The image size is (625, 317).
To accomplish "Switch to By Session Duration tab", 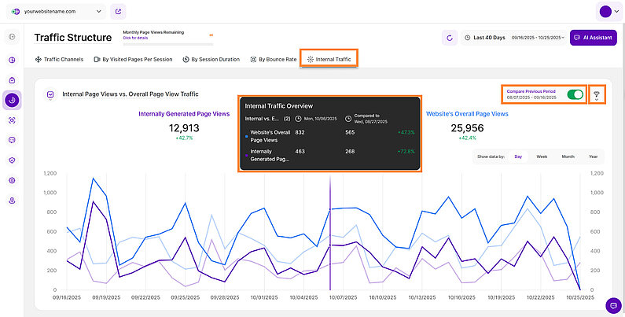I will coord(210,59).
